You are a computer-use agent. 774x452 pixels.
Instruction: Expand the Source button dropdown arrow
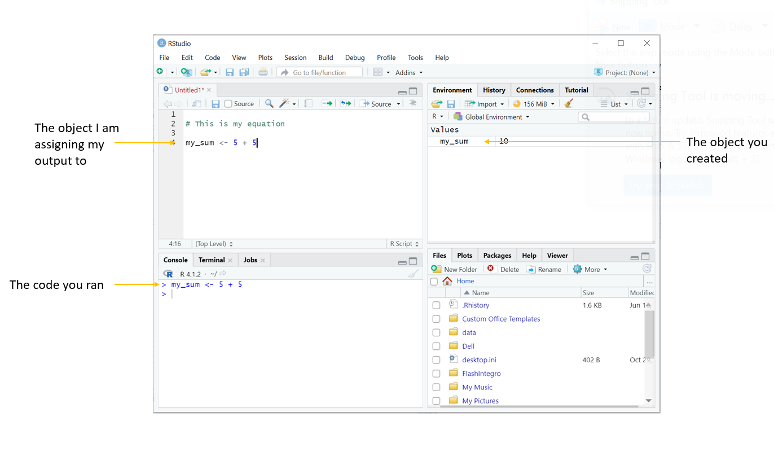coord(398,104)
